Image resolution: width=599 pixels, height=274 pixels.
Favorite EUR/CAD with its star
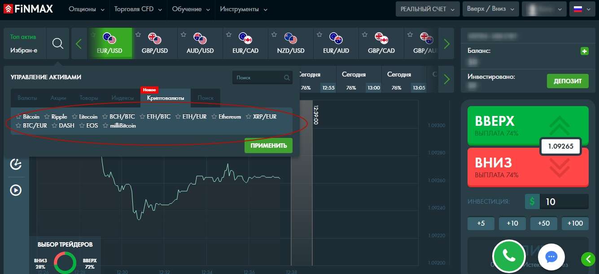click(229, 34)
